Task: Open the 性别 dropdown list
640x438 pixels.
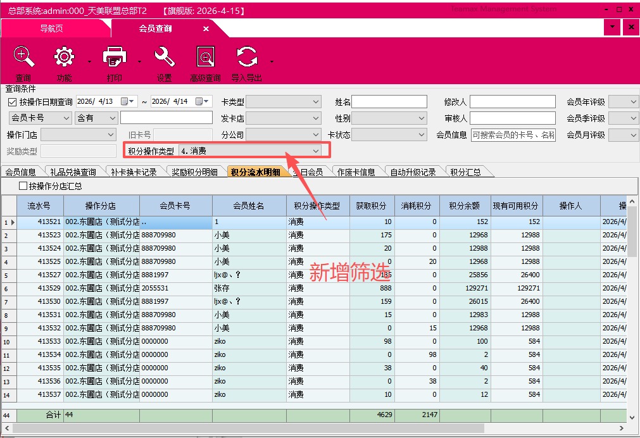Action: [422, 118]
